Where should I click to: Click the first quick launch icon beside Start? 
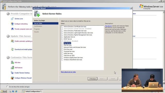[x=10, y=91]
